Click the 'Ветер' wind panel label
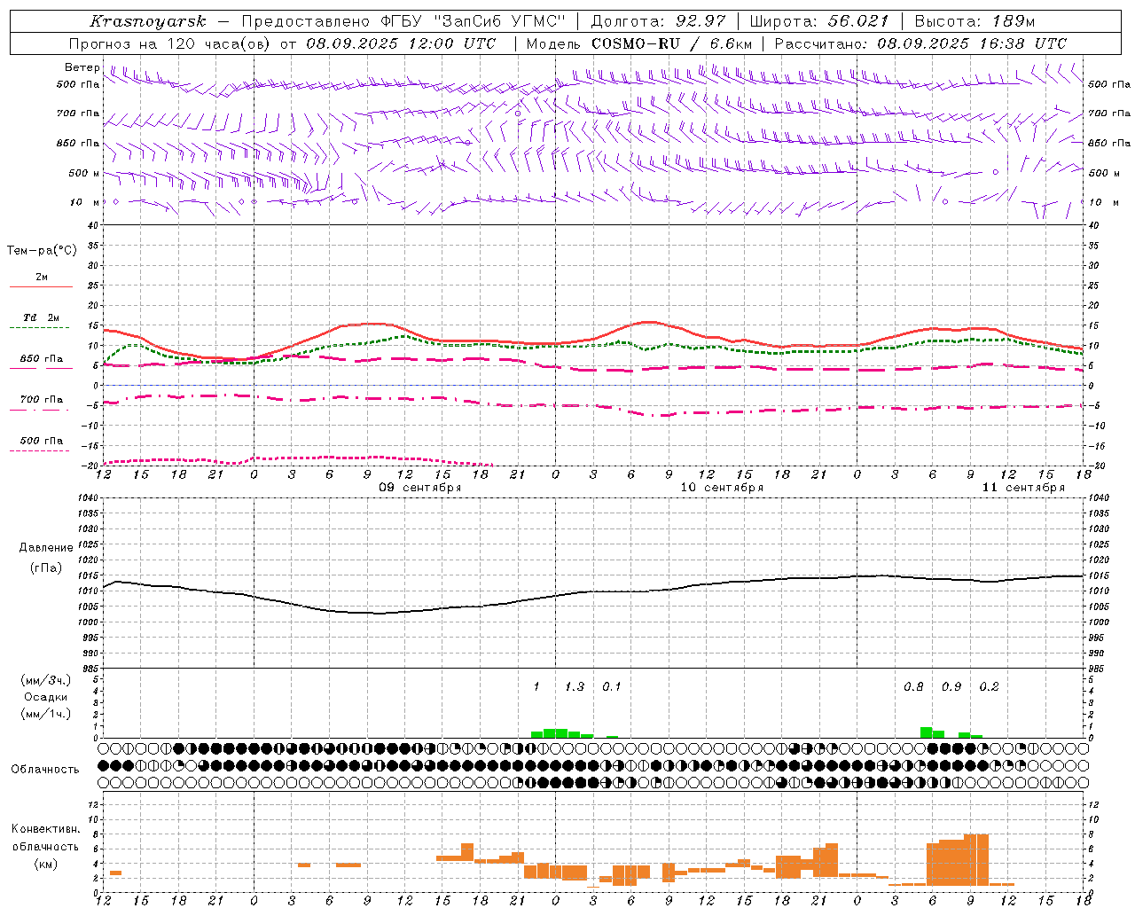Viewport: 1135px width, 908px height. [x=82, y=67]
